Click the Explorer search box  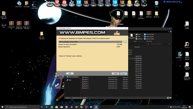tap(160, 44)
